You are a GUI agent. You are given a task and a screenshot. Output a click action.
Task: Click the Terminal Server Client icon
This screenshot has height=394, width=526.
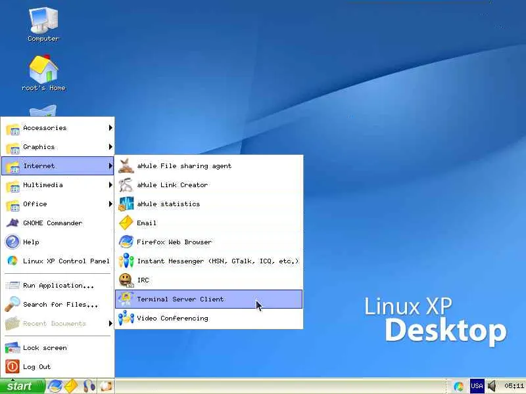pyautogui.click(x=126, y=299)
